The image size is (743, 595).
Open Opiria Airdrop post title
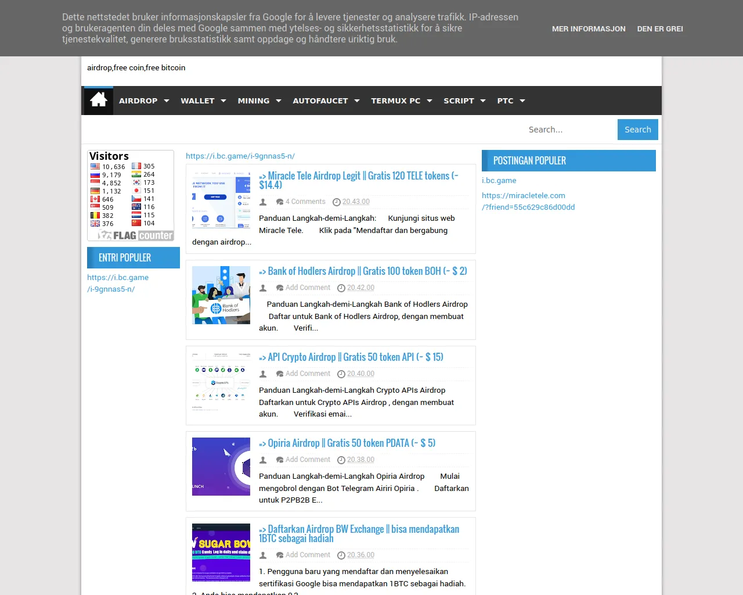pos(347,443)
